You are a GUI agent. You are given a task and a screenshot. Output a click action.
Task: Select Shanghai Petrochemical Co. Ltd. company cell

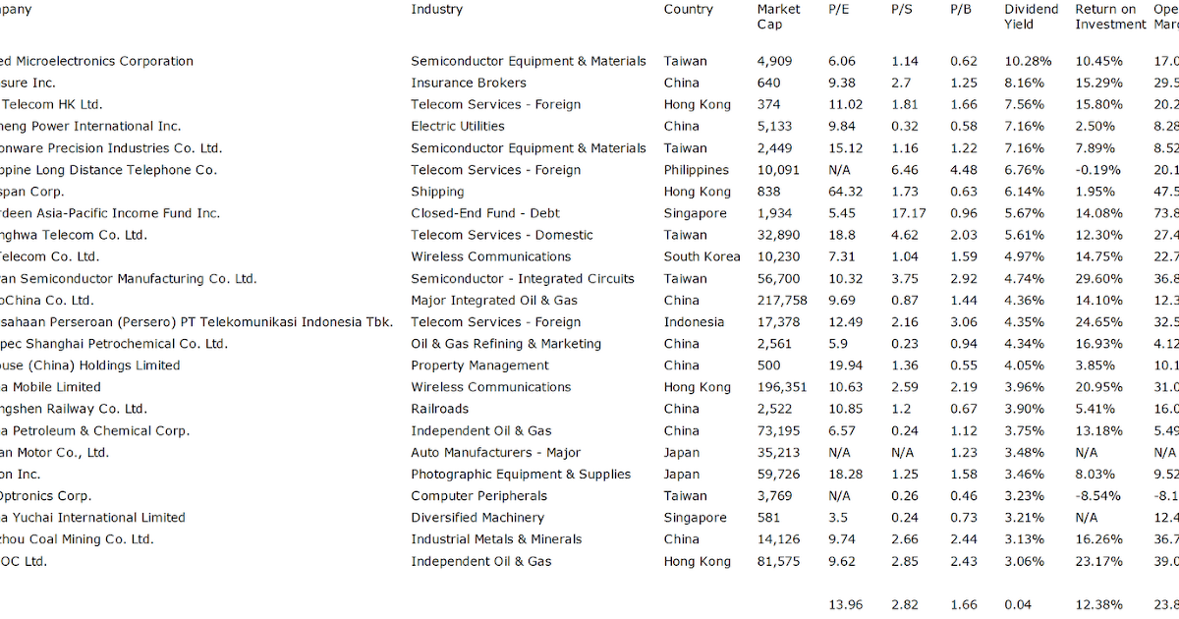(114, 344)
